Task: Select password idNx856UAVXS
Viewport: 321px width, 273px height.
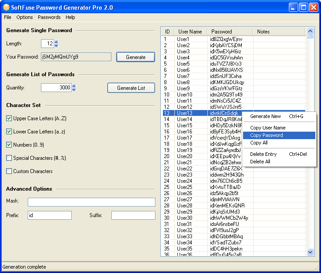Action: click(226, 70)
